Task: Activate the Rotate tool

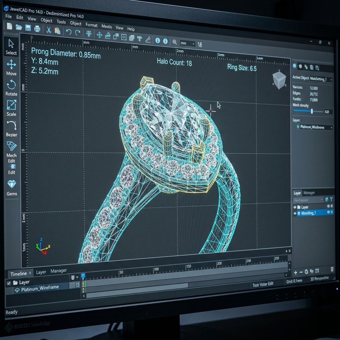Action: [x=11, y=88]
